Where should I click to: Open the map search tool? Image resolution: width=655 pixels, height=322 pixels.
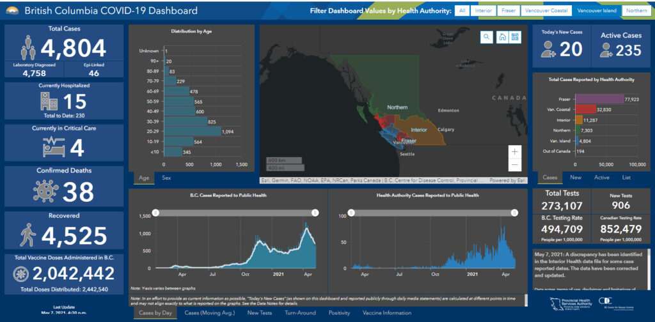(x=487, y=37)
